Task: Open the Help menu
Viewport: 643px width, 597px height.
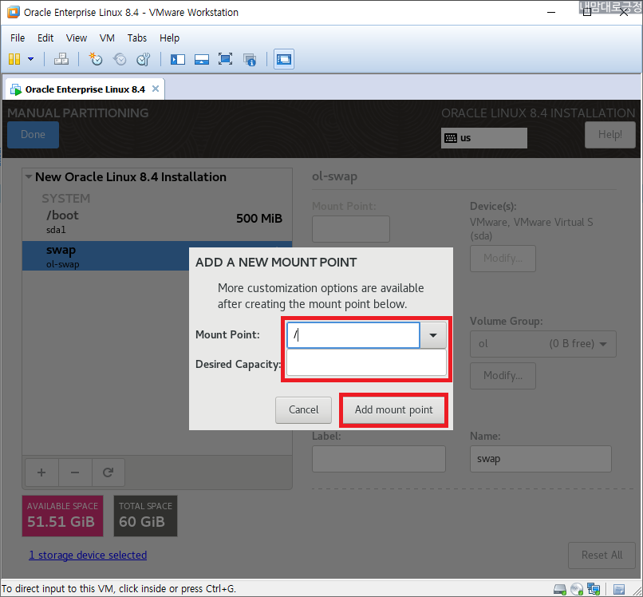Action: pyautogui.click(x=169, y=38)
